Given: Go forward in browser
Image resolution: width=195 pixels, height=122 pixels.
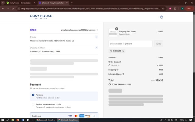Looking at the screenshot, I should click(x=8, y=9).
